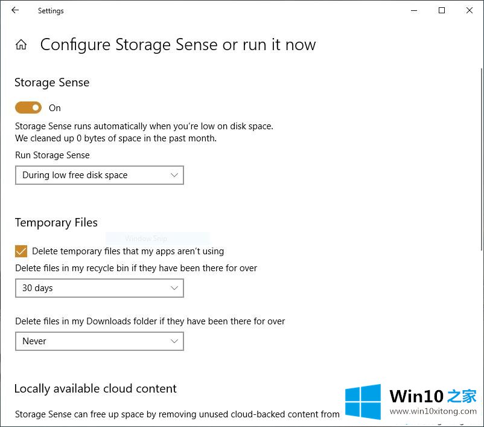This screenshot has width=484, height=427.
Task: Click the Windows logo watermark
Action: click(363, 402)
